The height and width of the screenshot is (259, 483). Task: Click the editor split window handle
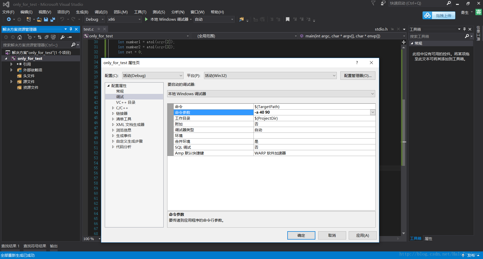[403, 42]
